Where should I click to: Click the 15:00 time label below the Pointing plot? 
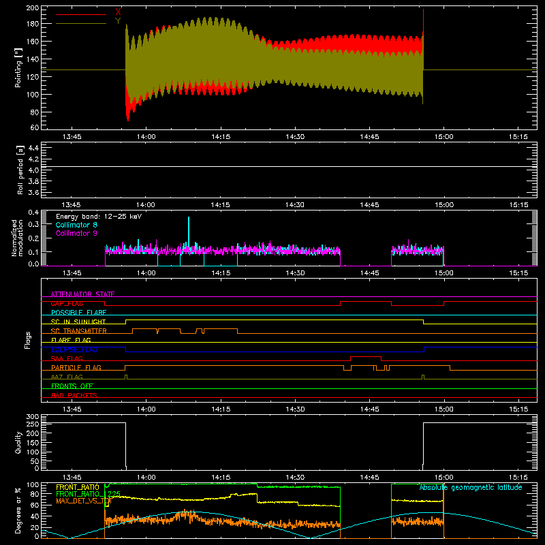(x=444, y=137)
